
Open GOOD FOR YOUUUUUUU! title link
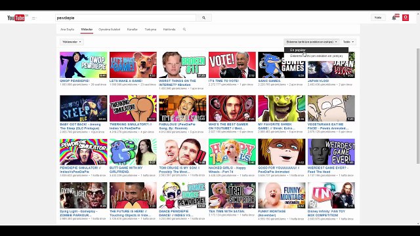pyautogui.click(x=279, y=170)
